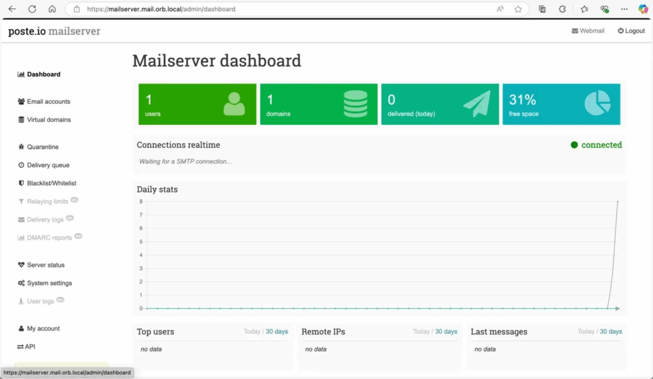Open the Webmail link
The image size is (653, 379).
(x=588, y=31)
